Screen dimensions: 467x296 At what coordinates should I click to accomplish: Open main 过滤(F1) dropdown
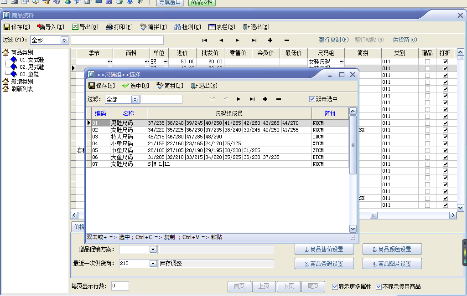pyautogui.click(x=64, y=40)
